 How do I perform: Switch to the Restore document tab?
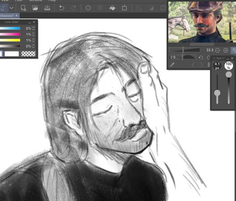point(8,16)
